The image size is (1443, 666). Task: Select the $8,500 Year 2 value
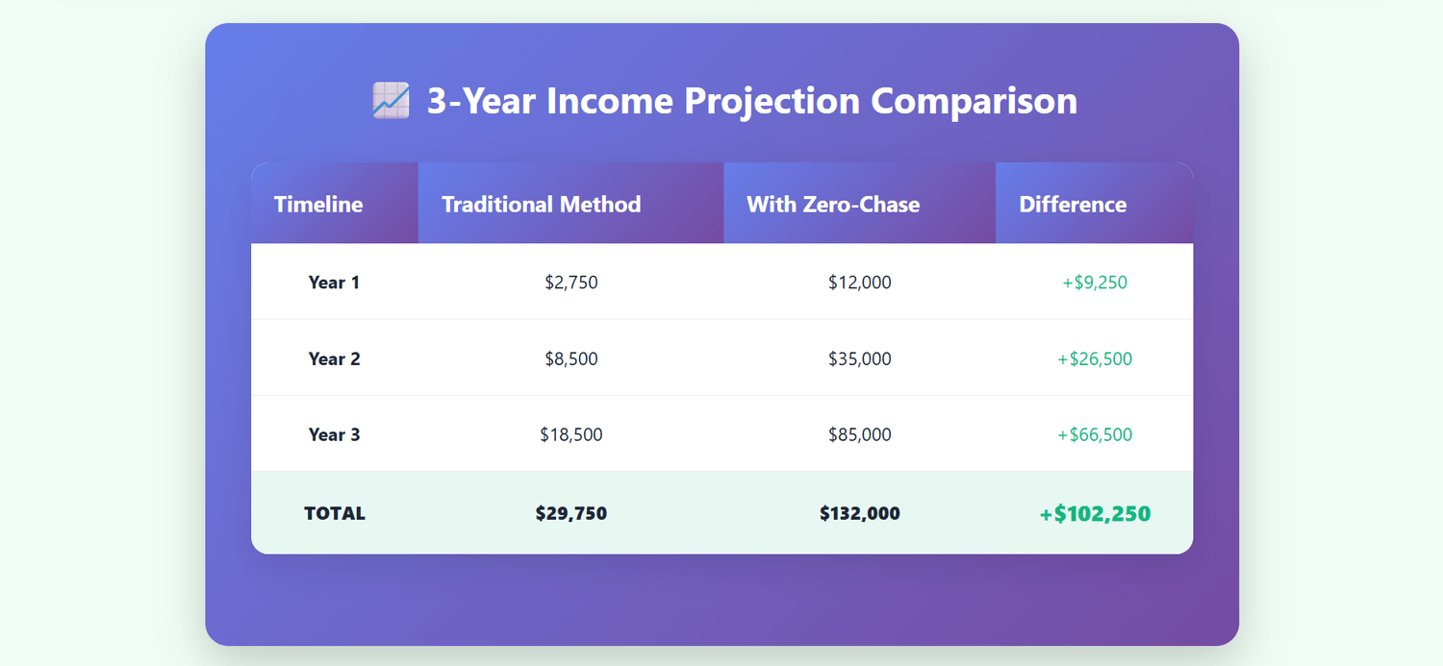click(x=570, y=358)
